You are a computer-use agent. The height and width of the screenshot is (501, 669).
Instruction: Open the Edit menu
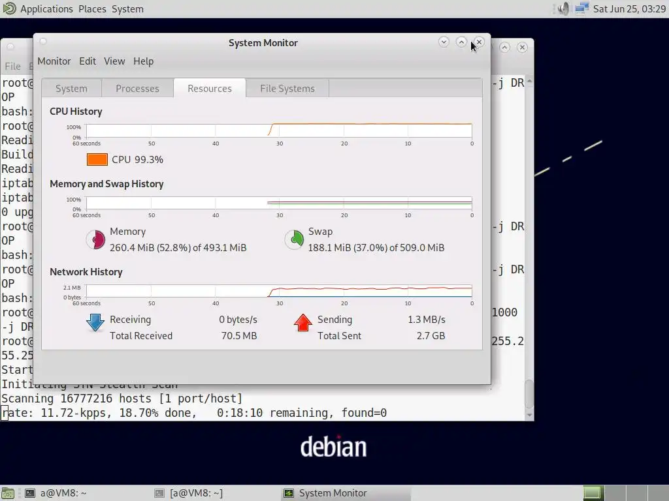coord(88,61)
